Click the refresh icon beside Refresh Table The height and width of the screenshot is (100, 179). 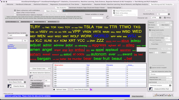click(x=54, y=89)
